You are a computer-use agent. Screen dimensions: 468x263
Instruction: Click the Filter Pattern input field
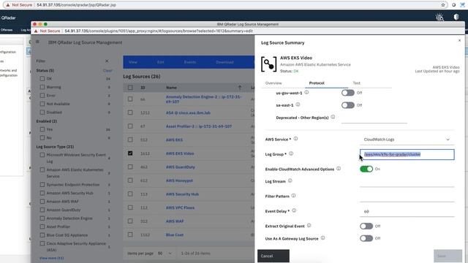[407, 197]
